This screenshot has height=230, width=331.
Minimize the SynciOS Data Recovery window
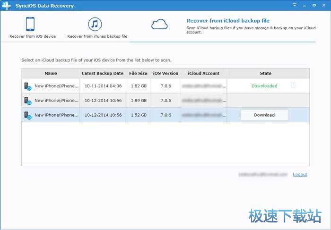[x=305, y=6]
